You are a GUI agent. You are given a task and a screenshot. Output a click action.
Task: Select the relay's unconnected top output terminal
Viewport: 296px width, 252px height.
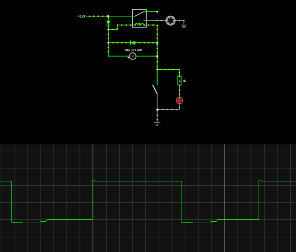tap(157, 12)
